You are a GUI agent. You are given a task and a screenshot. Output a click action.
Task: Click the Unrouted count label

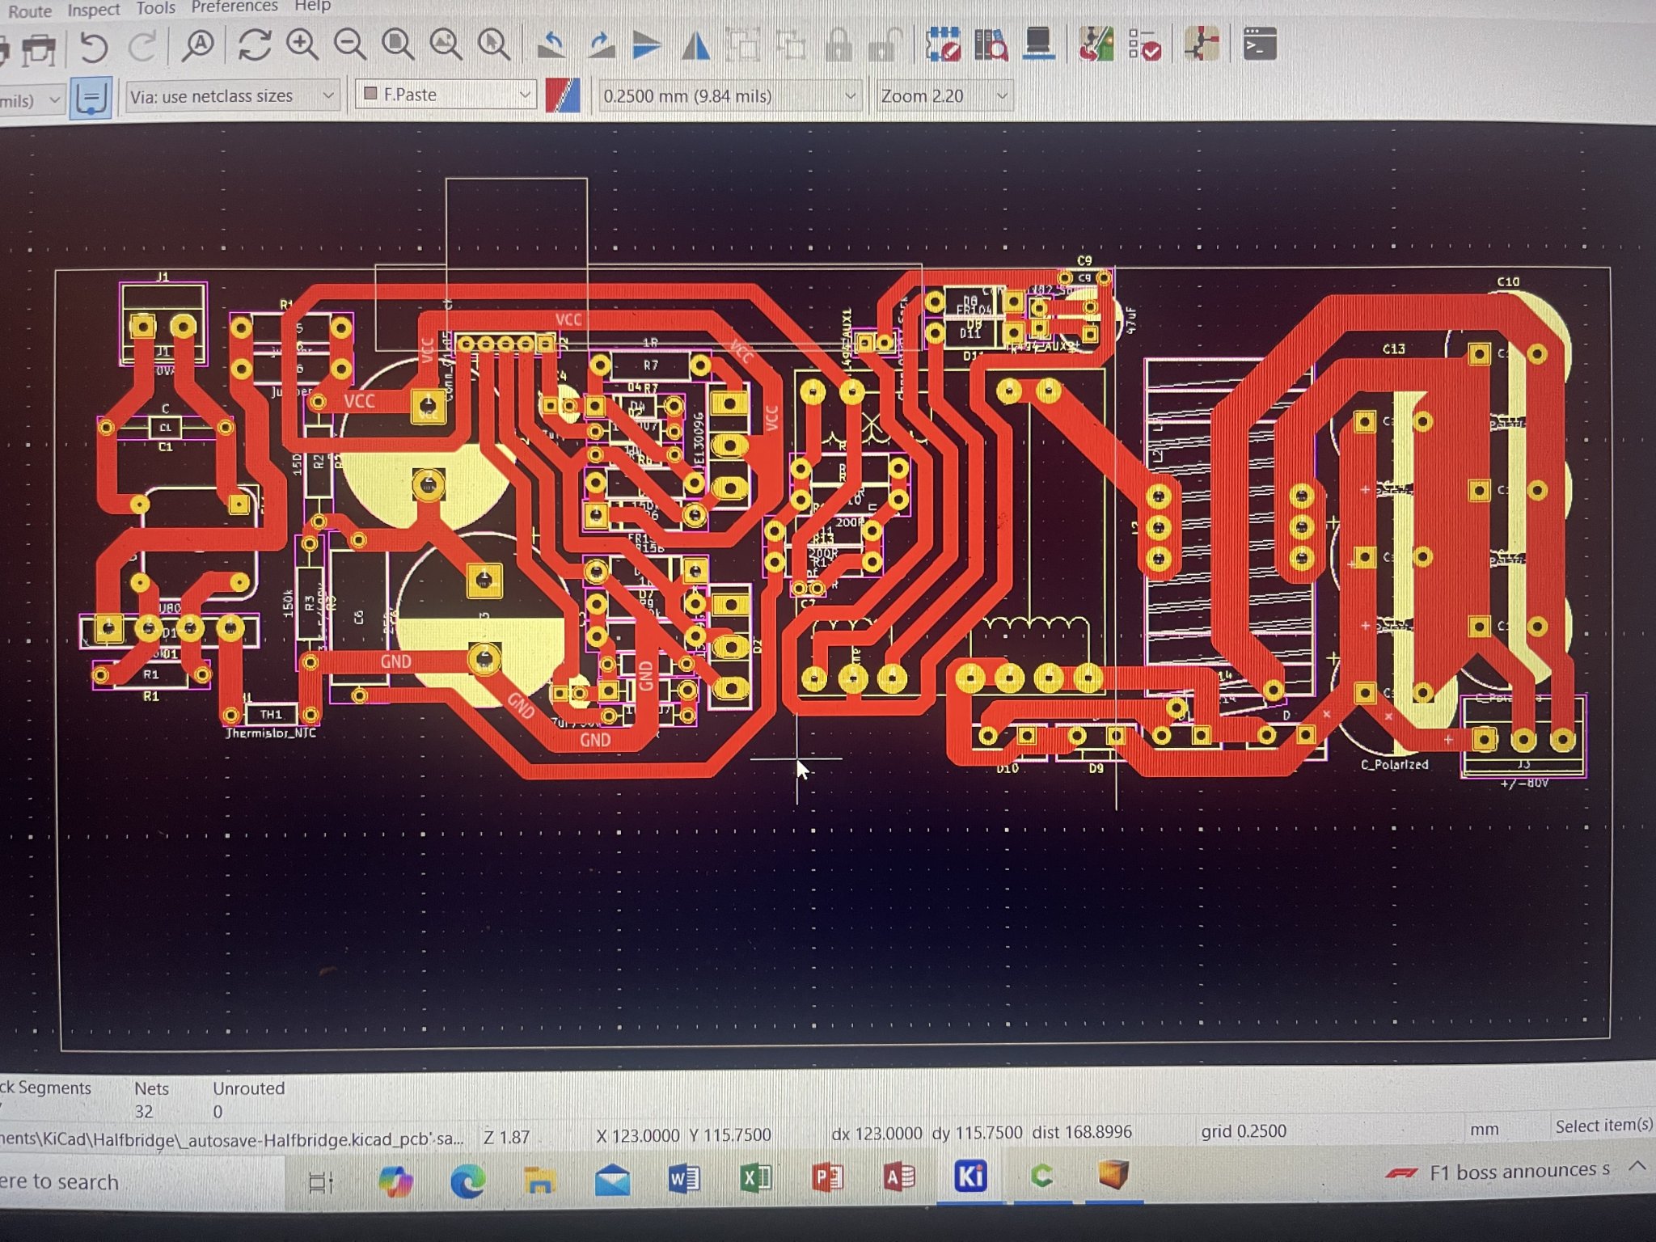tap(248, 1088)
